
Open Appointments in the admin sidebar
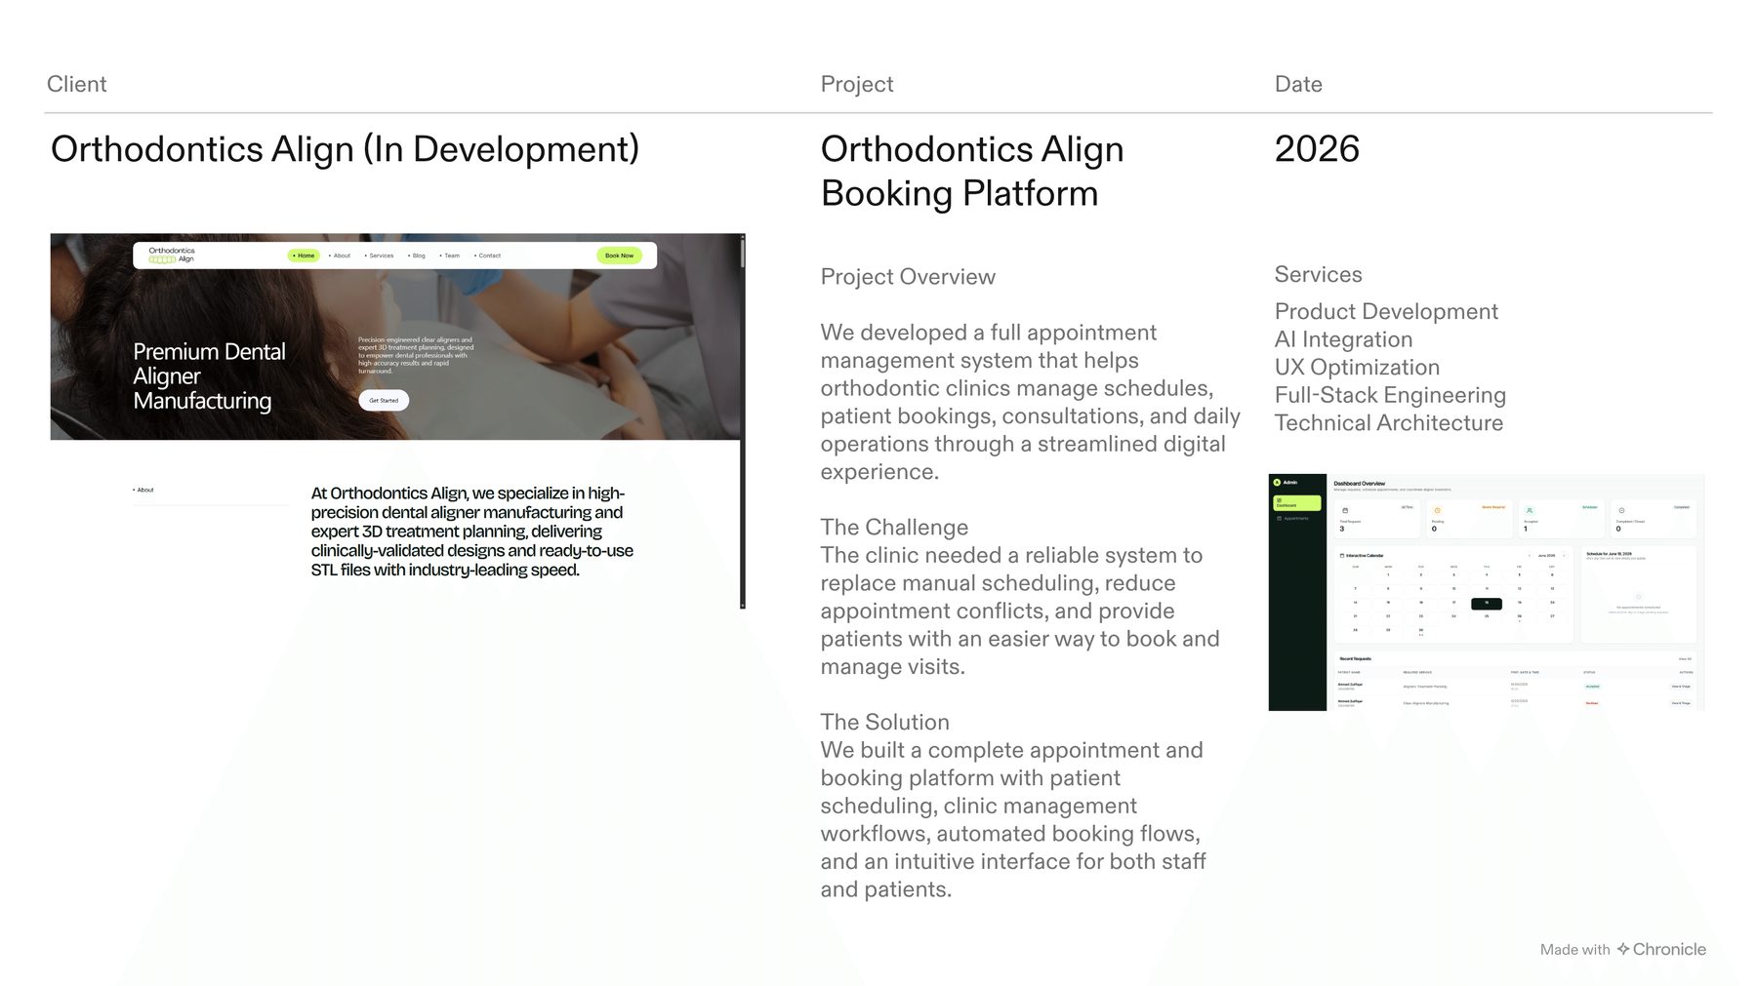(x=1293, y=518)
